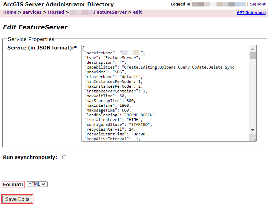
Task: Click the "configuredState": "STARTED" line
Action: pyautogui.click(x=118, y=124)
